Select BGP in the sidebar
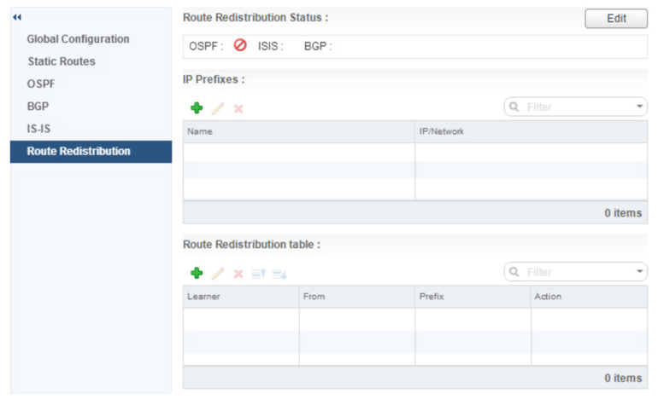This screenshot has height=405, width=658. [38, 107]
